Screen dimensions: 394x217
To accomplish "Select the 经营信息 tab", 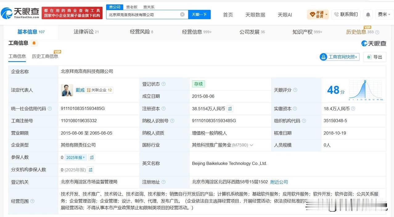I will [x=197, y=32].
